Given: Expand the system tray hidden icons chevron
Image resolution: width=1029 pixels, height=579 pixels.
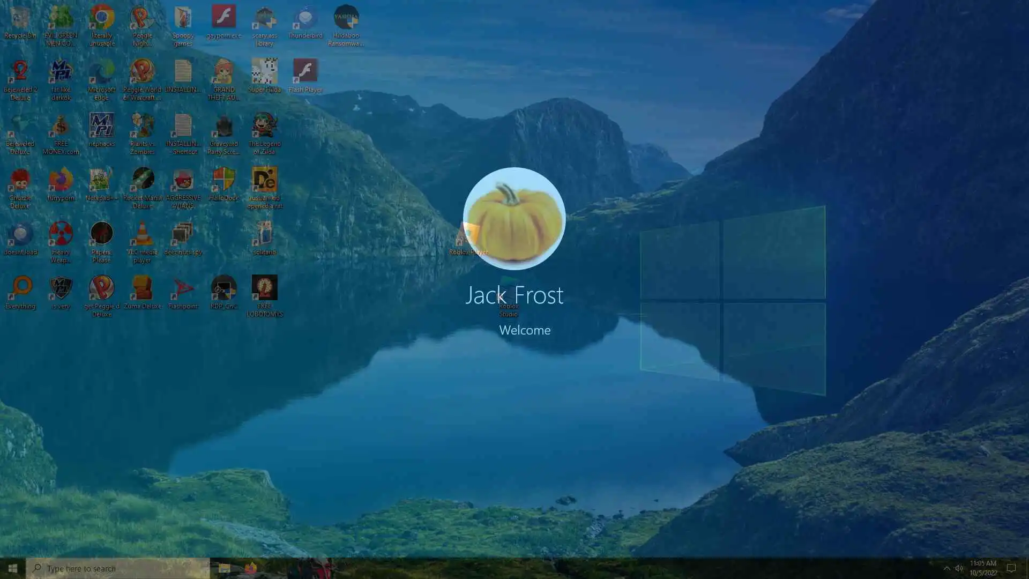Looking at the screenshot, I should 946,568.
